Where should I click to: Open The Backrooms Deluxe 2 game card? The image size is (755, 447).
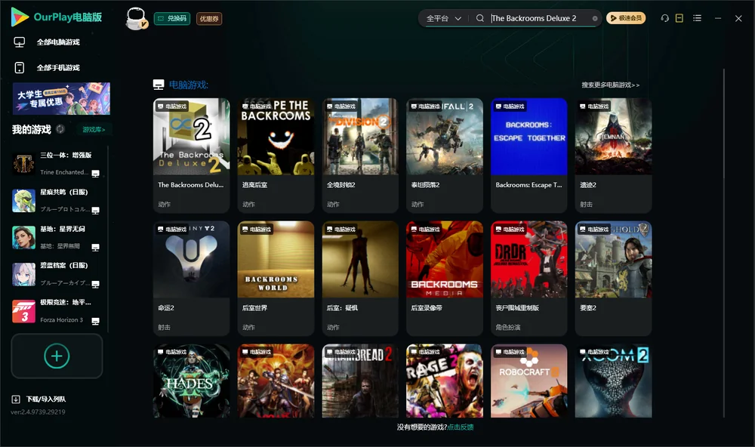click(191, 155)
